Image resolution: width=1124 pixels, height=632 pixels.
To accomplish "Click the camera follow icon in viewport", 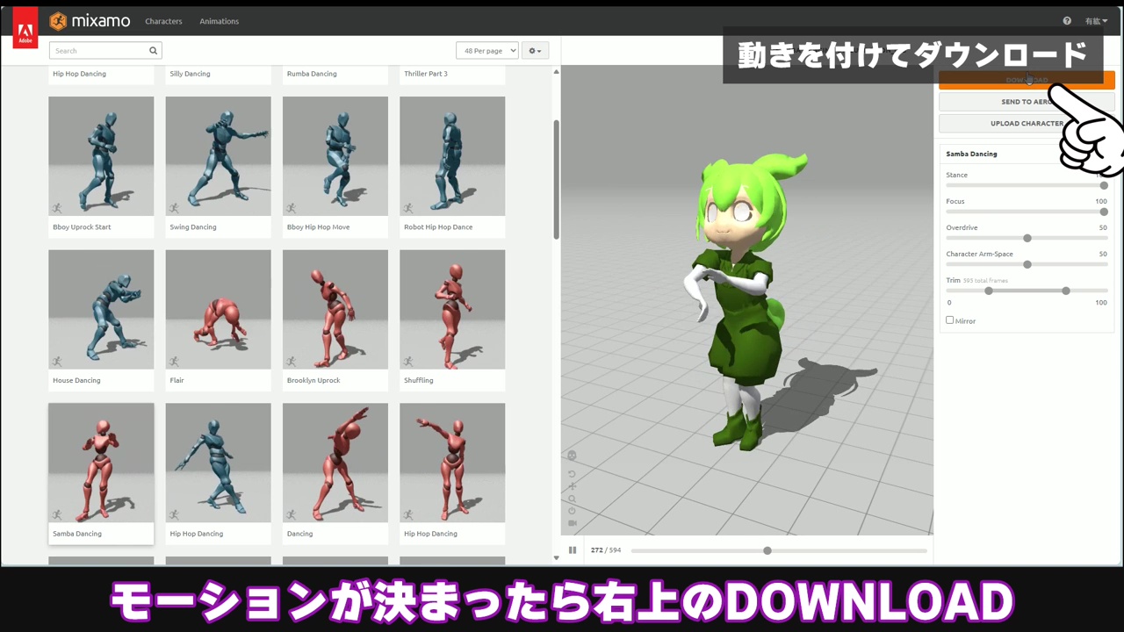I will pos(572,523).
